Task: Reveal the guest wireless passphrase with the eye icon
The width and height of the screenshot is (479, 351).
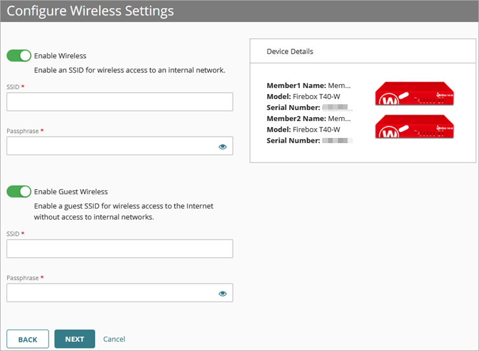Action: click(223, 293)
